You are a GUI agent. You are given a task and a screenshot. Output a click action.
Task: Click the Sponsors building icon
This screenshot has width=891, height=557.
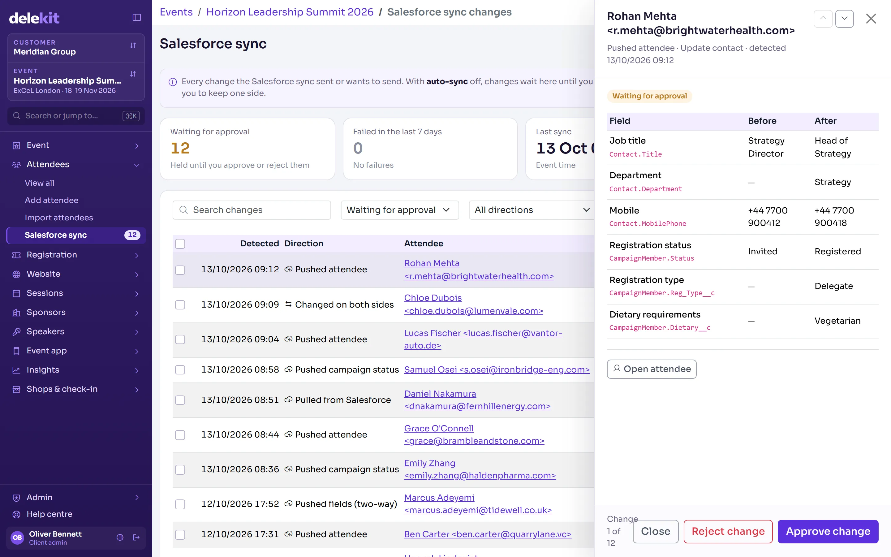(x=16, y=313)
